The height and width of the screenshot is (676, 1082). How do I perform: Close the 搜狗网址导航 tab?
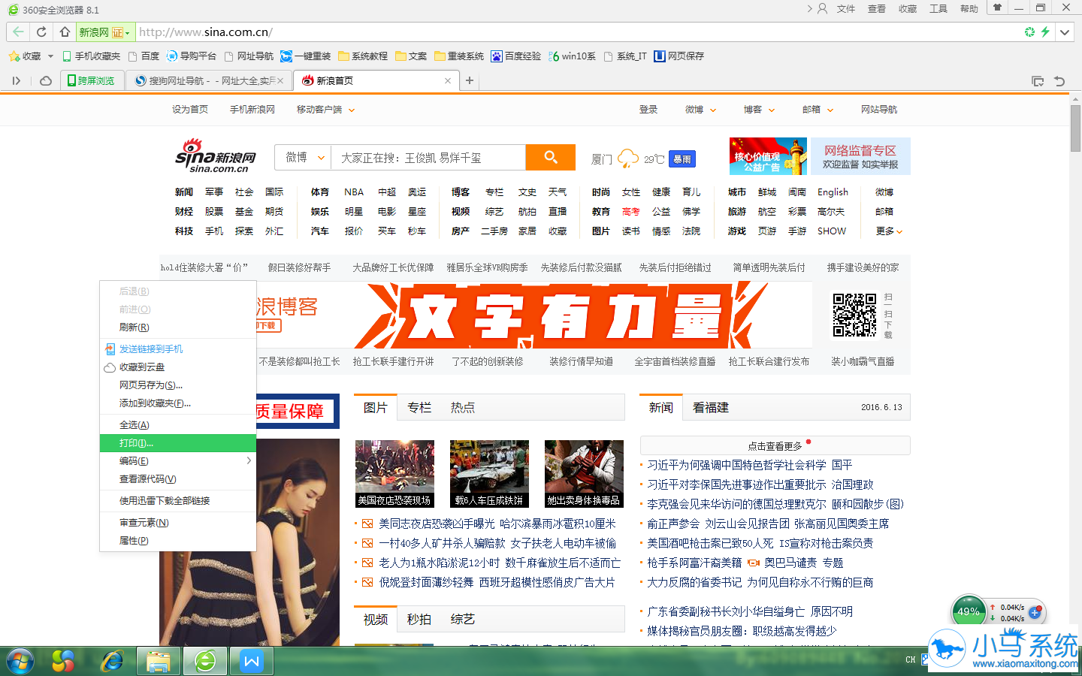click(280, 80)
